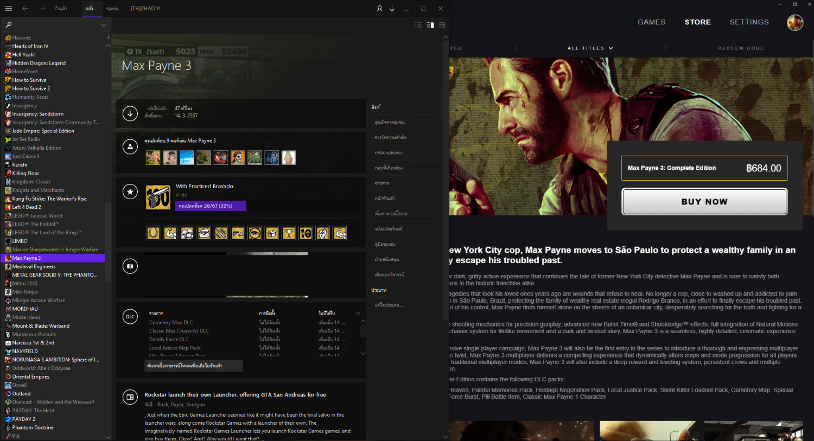The width and height of the screenshot is (814, 441).
Task: Open SETTINGS in the Rockstar launcher
Action: click(749, 22)
